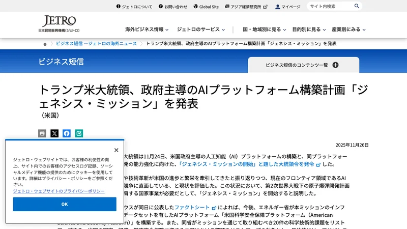Open マイページ
The image size is (407, 229).
287,7
